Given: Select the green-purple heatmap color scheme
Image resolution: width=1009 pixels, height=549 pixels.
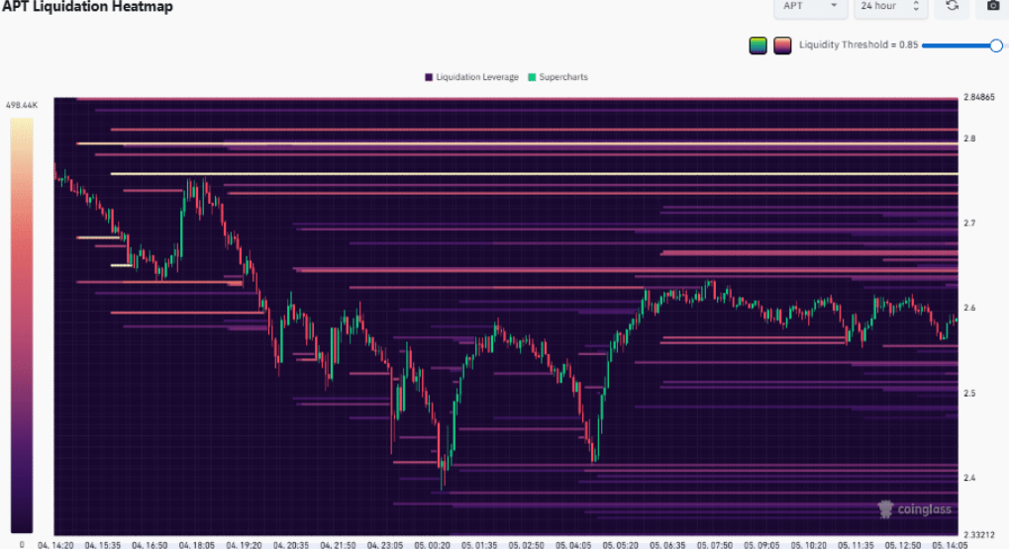Looking at the screenshot, I should click(x=757, y=46).
